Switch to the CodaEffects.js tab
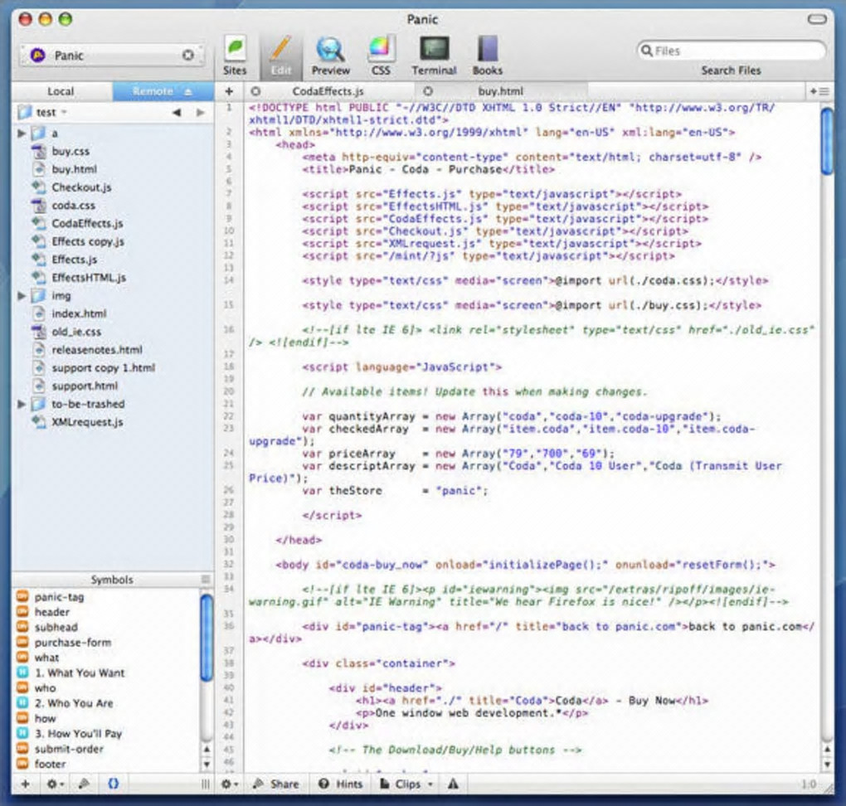 328,91
